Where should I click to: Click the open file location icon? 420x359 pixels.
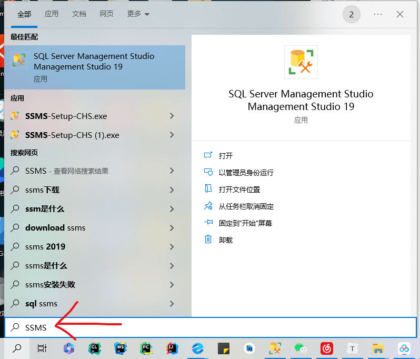pyautogui.click(x=208, y=188)
